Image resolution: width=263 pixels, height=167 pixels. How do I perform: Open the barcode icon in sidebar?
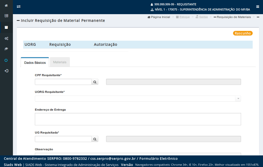tap(6, 16)
